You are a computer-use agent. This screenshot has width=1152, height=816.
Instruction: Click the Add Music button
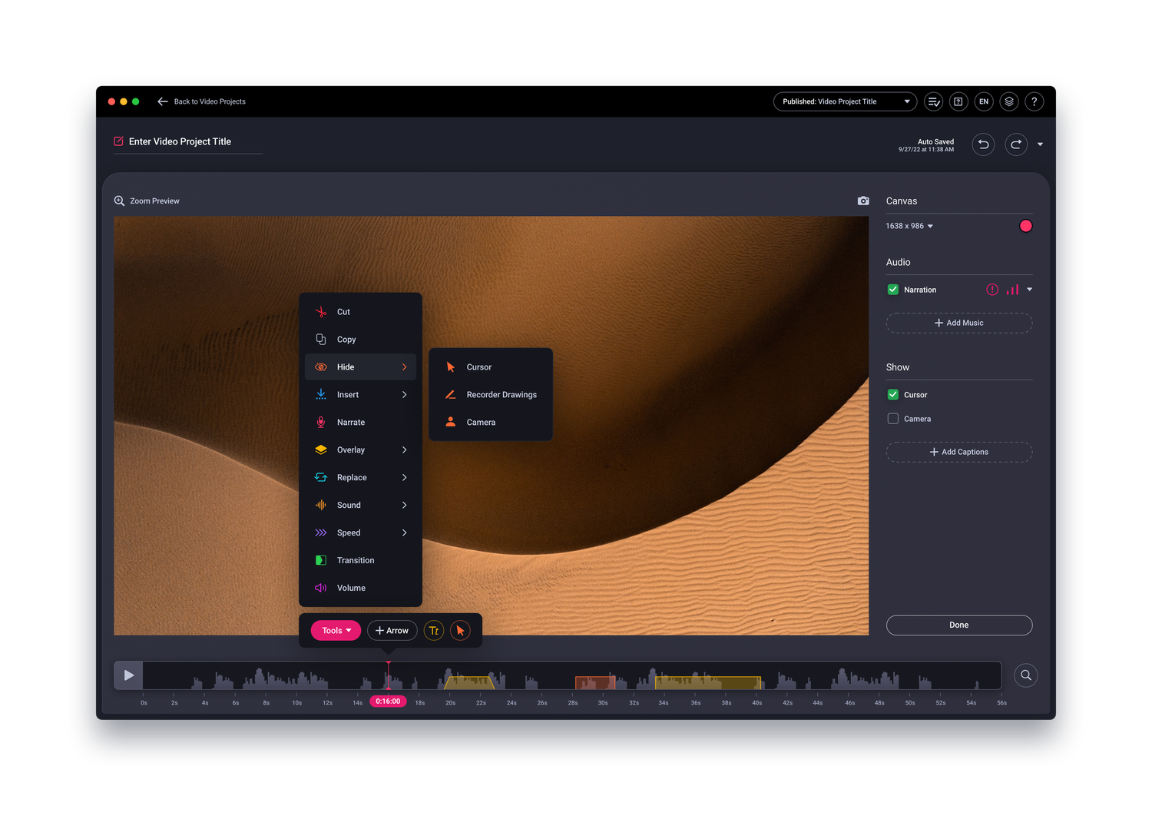coord(958,323)
